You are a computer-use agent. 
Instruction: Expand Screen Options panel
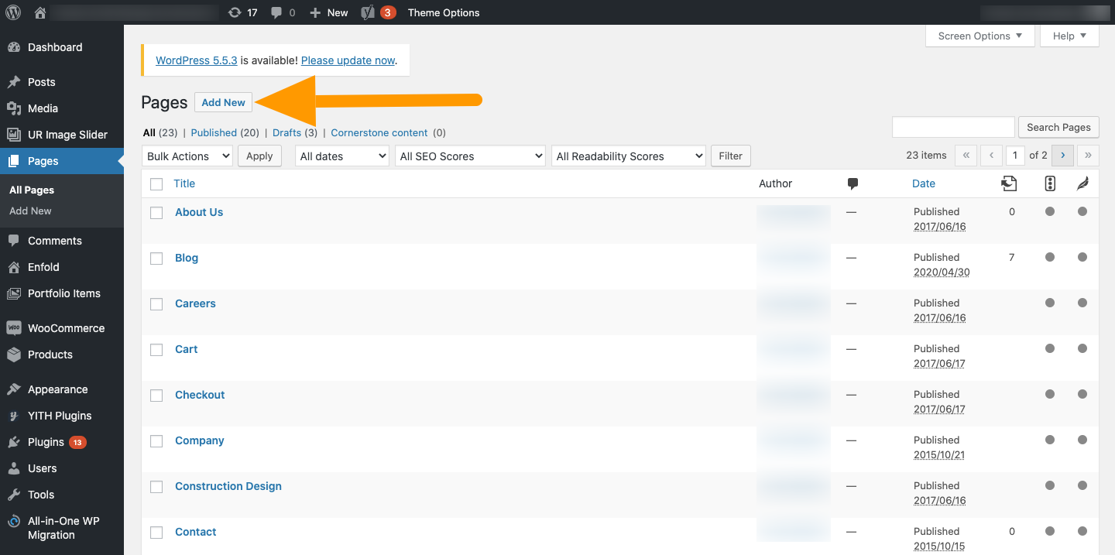[980, 36]
